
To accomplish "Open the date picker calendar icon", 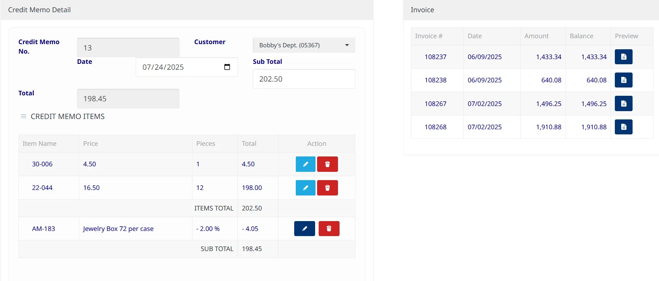I will pyautogui.click(x=227, y=67).
